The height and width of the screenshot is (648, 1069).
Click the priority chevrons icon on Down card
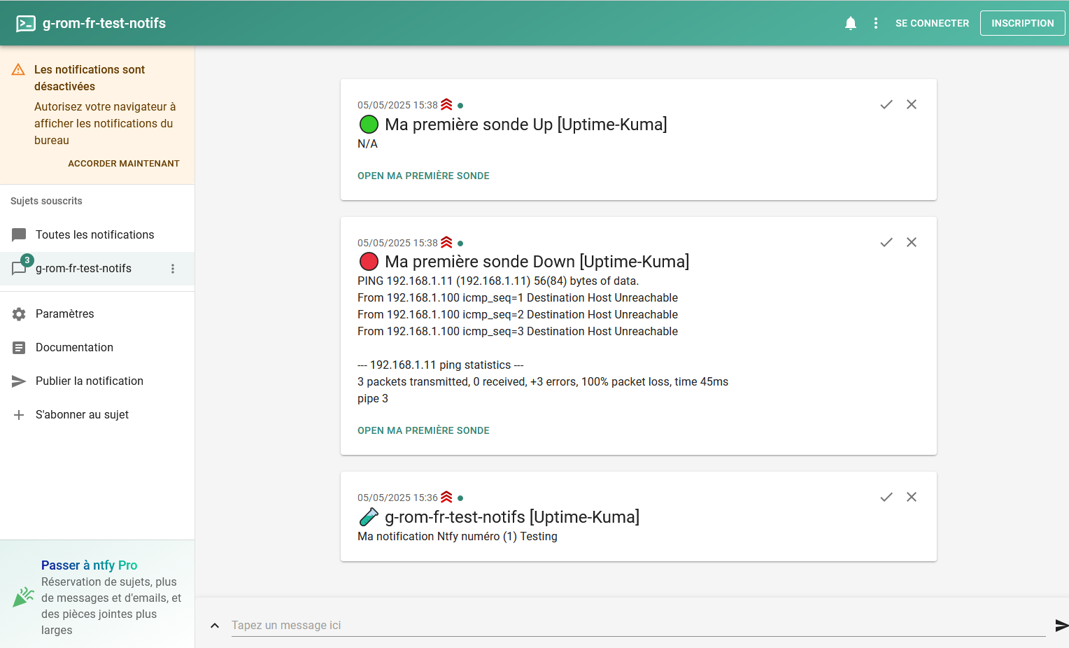(x=446, y=243)
